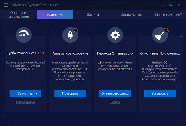Click the App Cleaner broom icon
This screenshot has width=186, height=126.
pos(160,35)
